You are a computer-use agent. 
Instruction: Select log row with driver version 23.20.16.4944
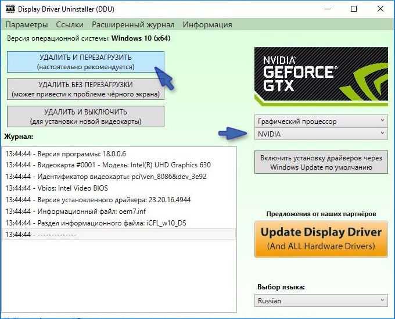pyautogui.click(x=119, y=200)
